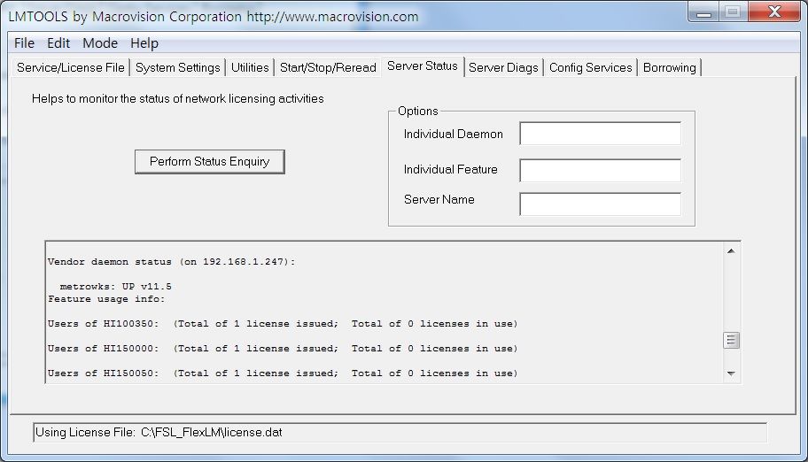Click the 'Users of HI100350' line
Screen dimensions: 808x462
283,324
